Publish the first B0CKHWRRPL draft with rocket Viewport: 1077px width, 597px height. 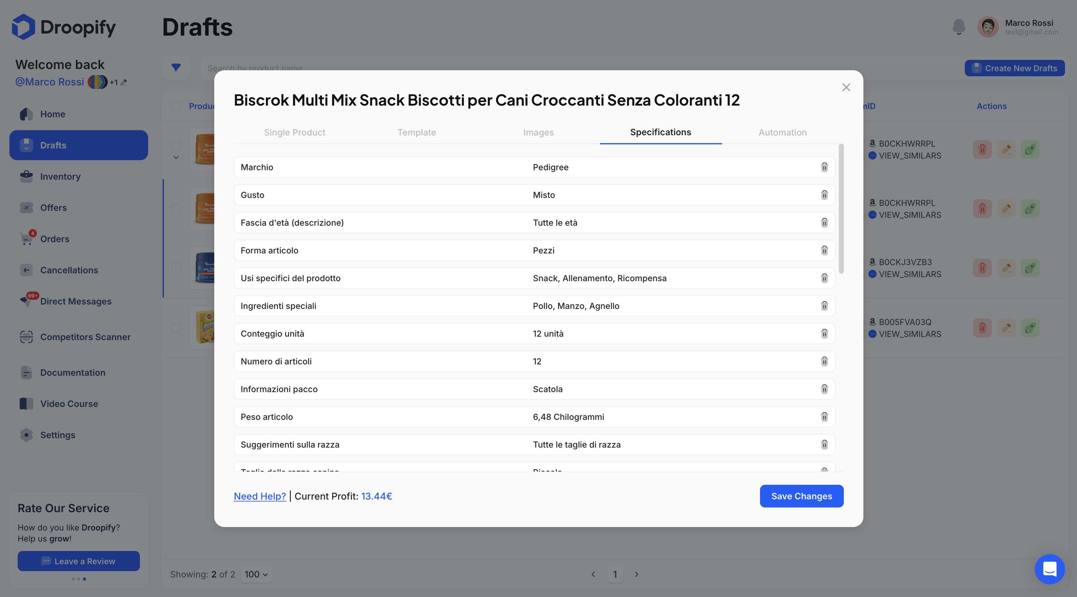[1030, 149]
